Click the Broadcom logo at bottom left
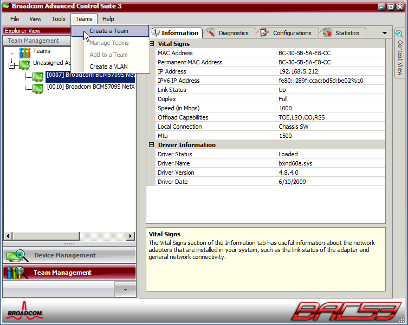Viewport: 408px width, 325px height. click(x=25, y=309)
